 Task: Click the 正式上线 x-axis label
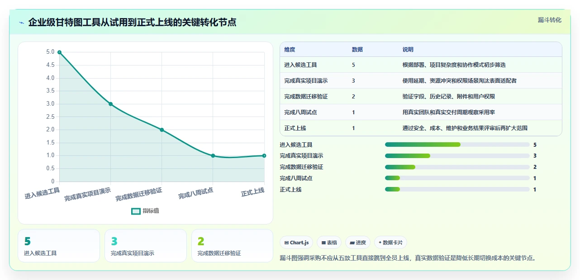point(252,192)
